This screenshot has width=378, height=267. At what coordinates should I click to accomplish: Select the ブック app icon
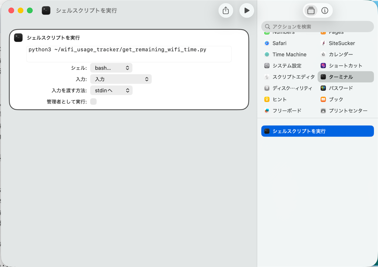click(323, 99)
